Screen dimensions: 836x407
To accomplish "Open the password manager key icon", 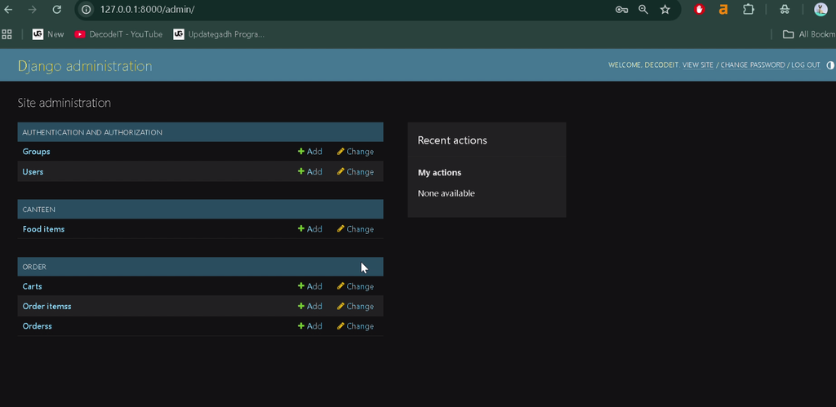I will [621, 10].
